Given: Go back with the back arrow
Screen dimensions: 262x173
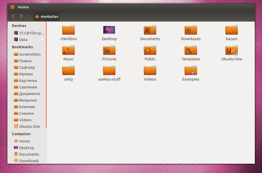Looking at the screenshot, I should point(13,16).
